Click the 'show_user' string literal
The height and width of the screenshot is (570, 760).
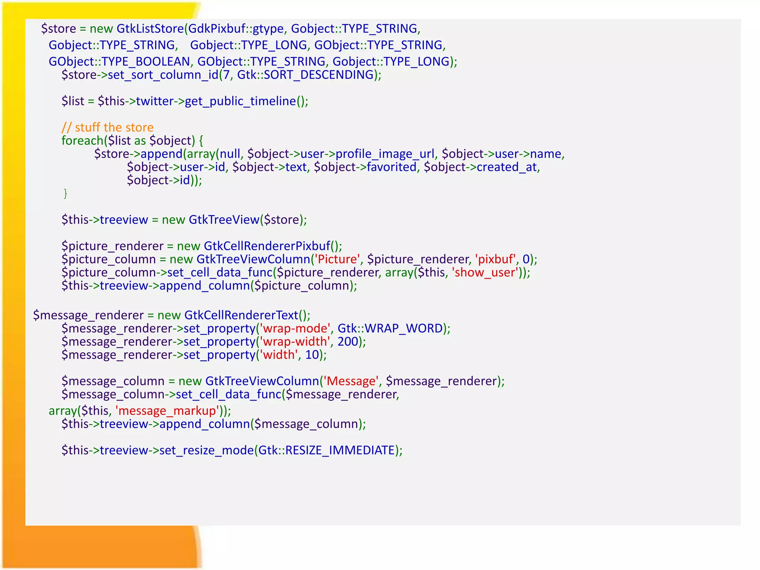485,272
